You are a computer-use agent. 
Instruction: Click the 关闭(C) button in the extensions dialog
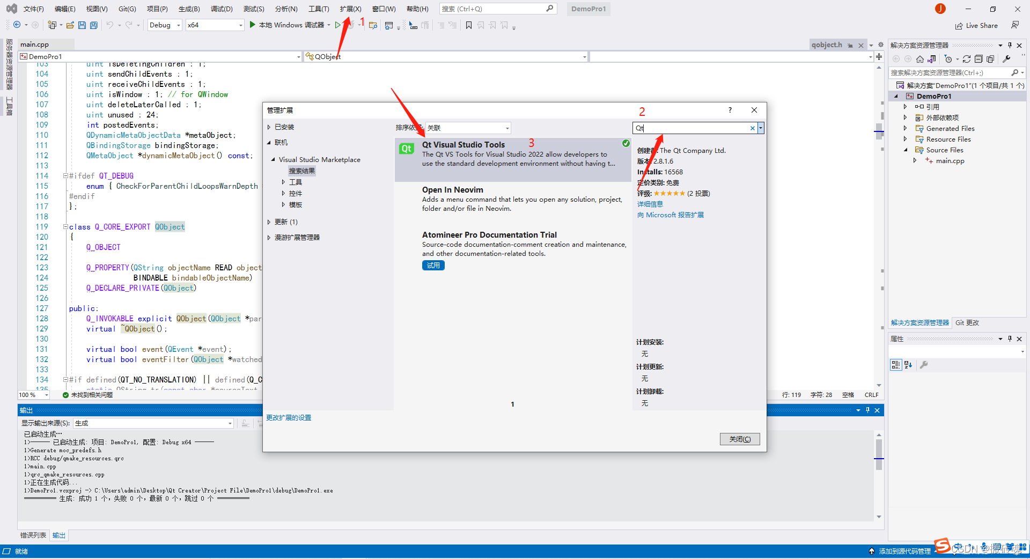click(x=740, y=439)
